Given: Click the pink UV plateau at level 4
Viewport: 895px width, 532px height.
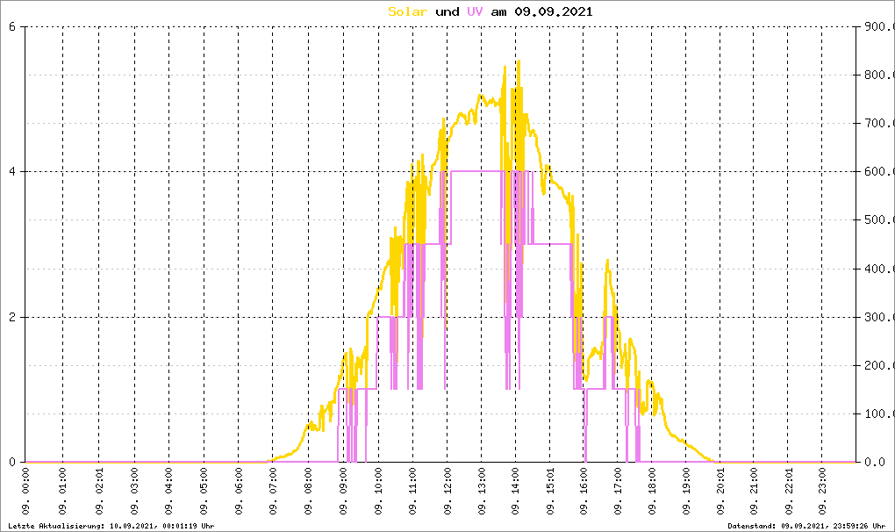Looking at the screenshot, I should click(476, 170).
